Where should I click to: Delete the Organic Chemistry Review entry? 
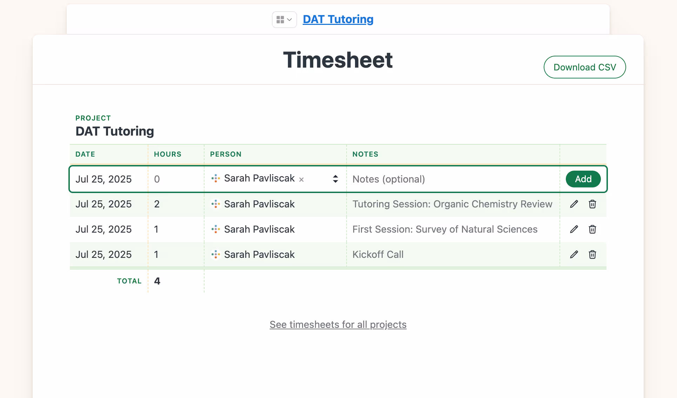click(x=592, y=204)
